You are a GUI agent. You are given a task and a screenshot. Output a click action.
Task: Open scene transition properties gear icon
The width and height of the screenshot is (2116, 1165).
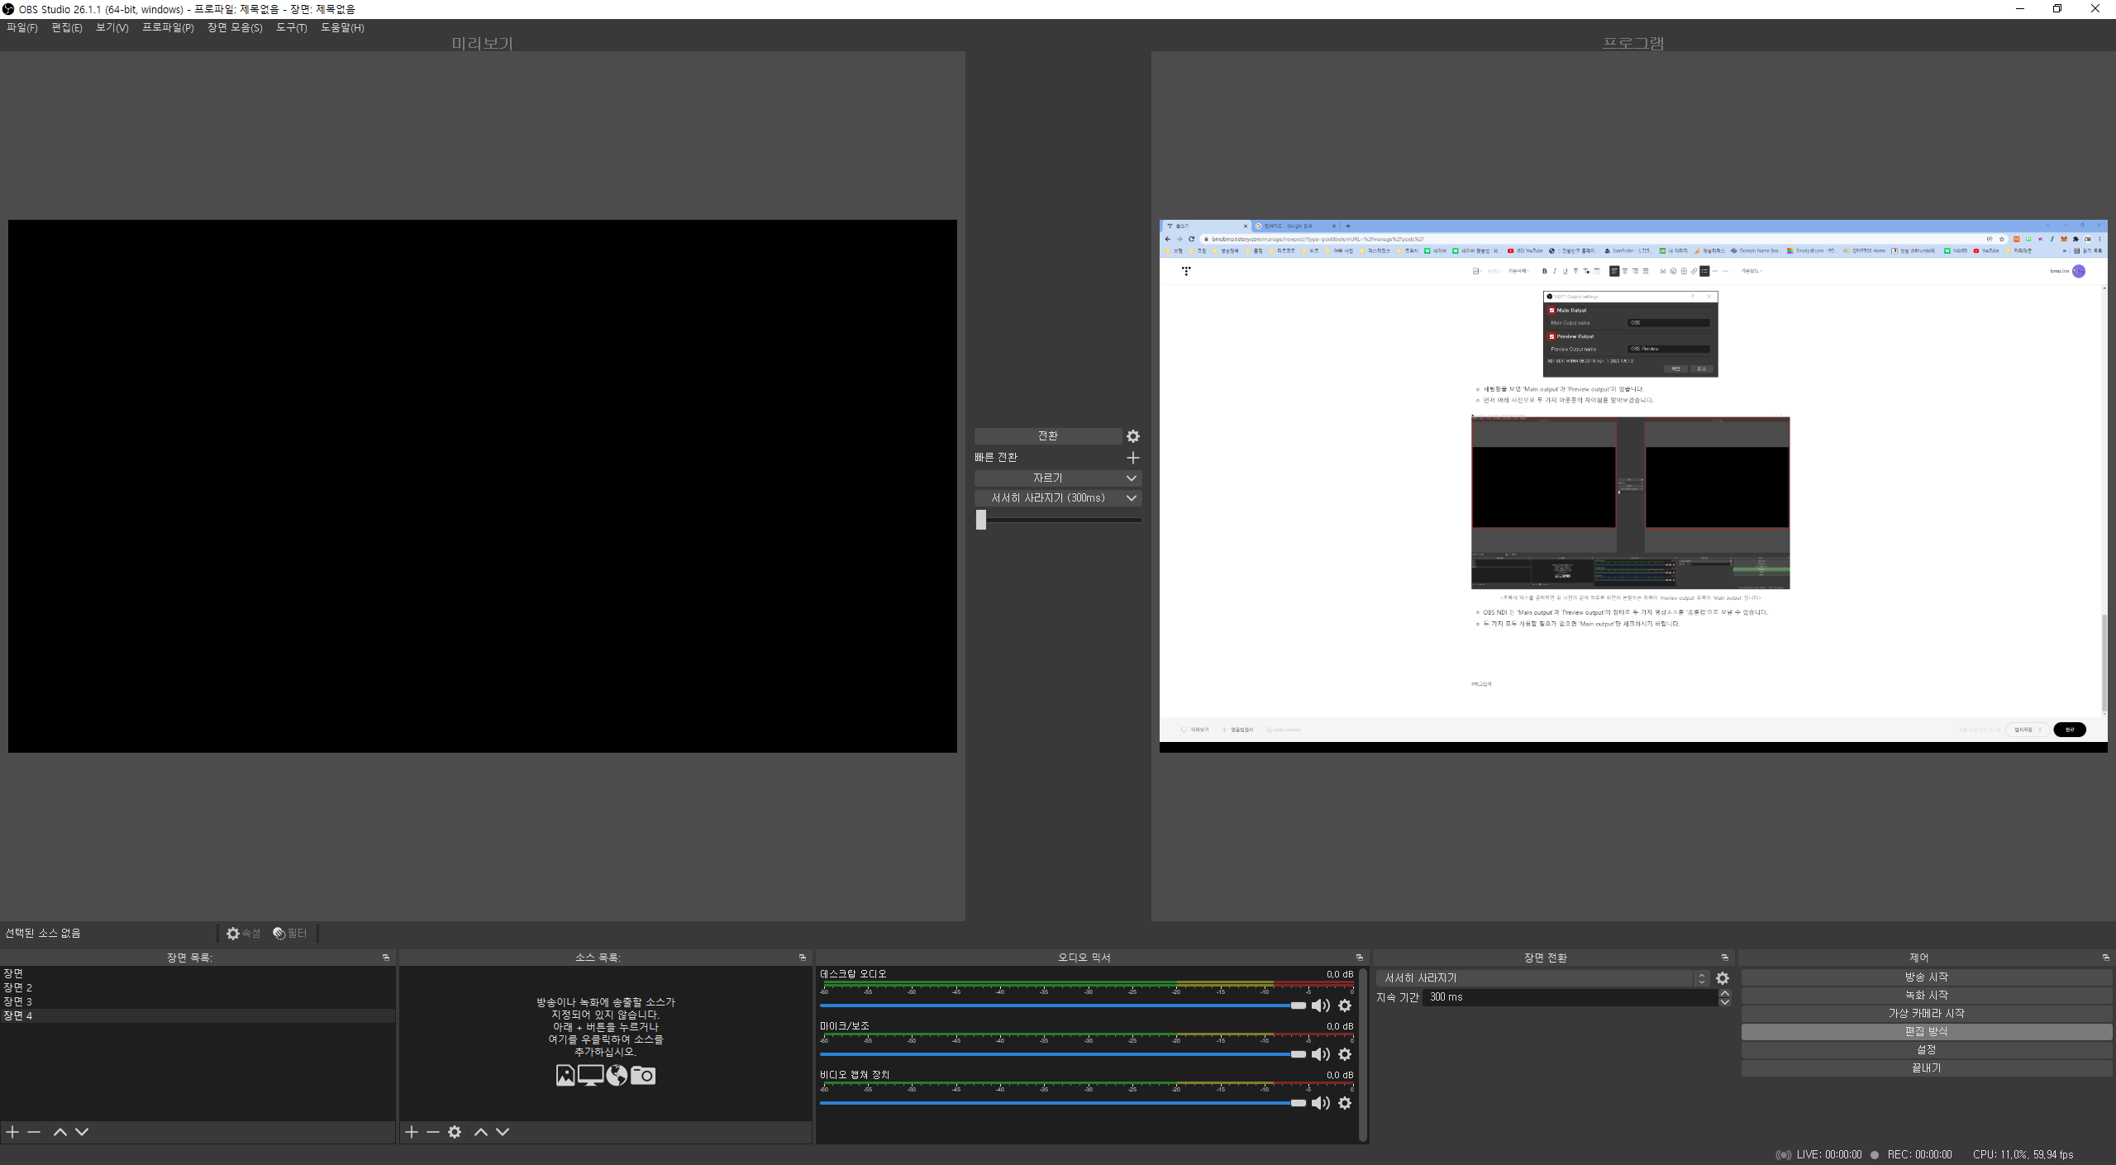click(1723, 978)
